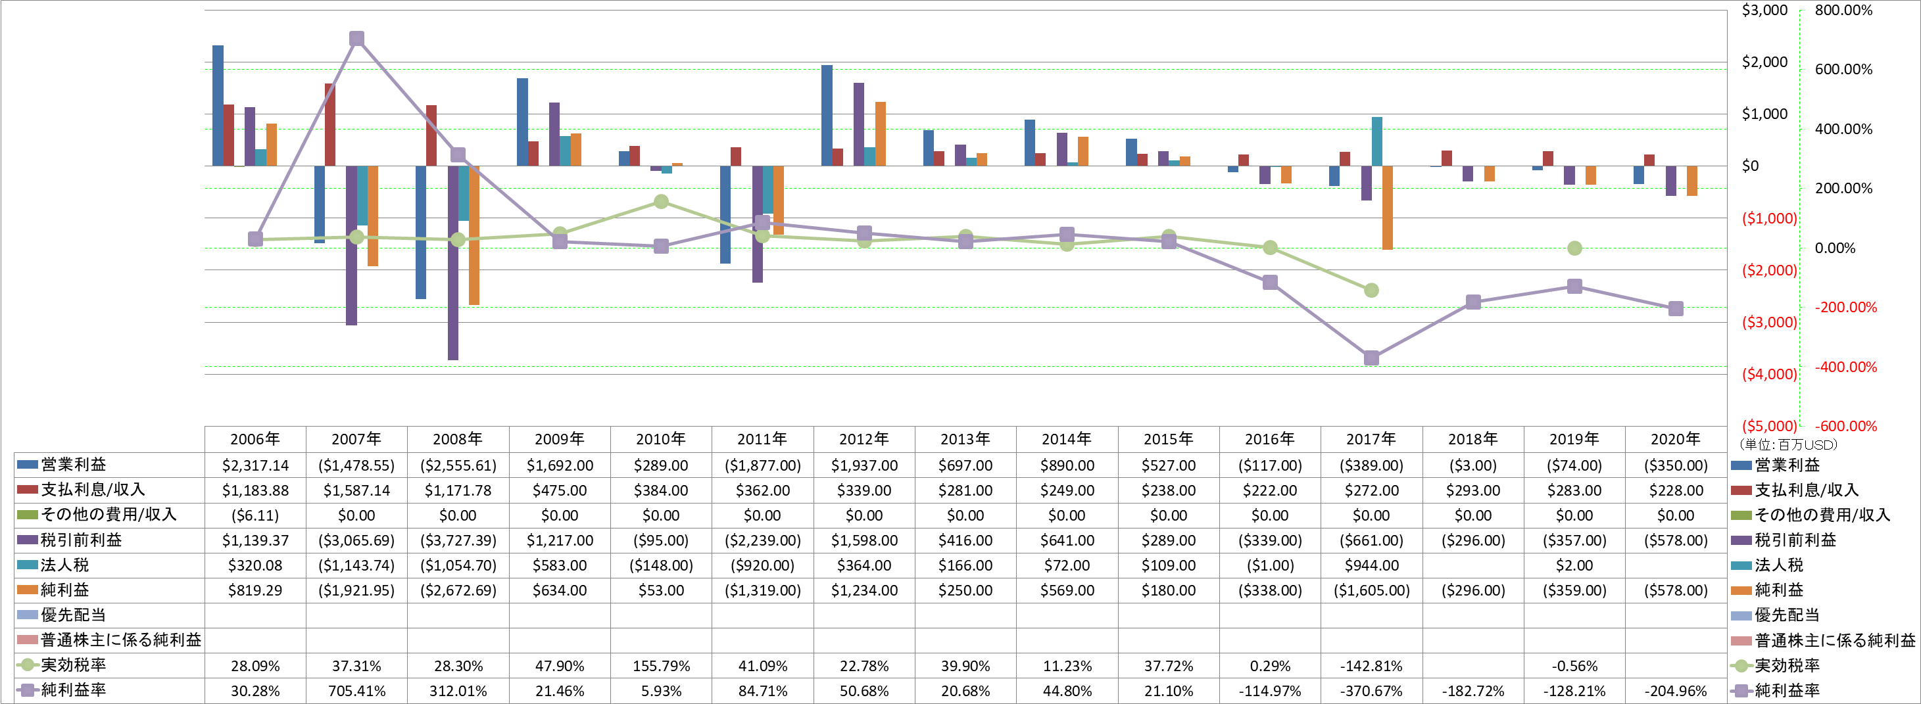Click the 2017 法人税 teal bar

tap(1376, 141)
